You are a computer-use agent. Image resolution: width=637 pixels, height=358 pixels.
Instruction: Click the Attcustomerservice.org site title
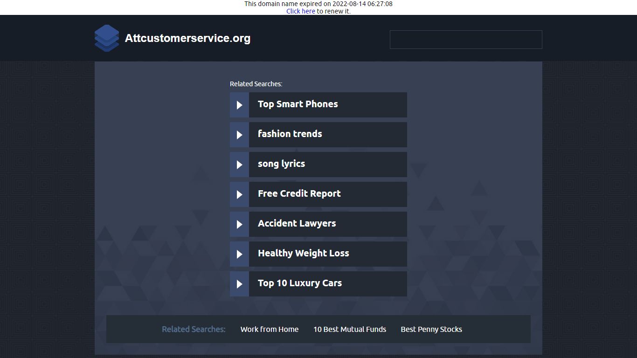187,38
